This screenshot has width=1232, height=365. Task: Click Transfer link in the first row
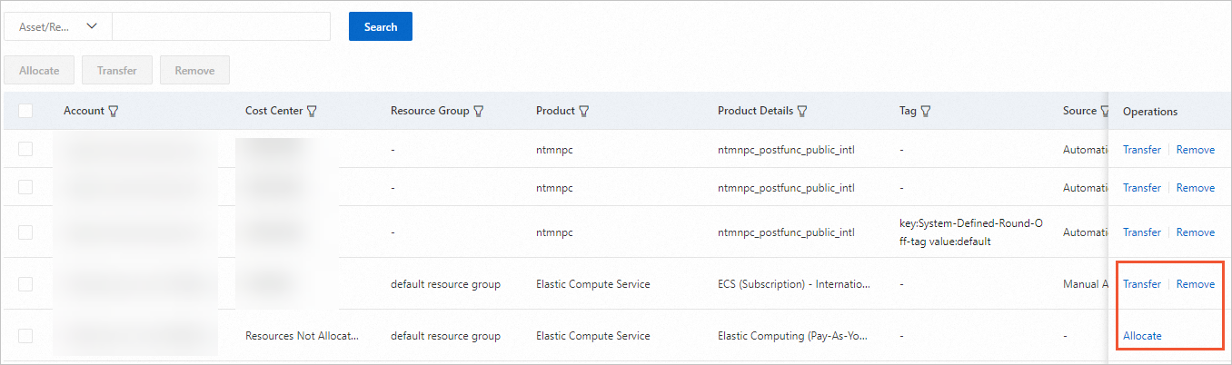click(x=1142, y=150)
